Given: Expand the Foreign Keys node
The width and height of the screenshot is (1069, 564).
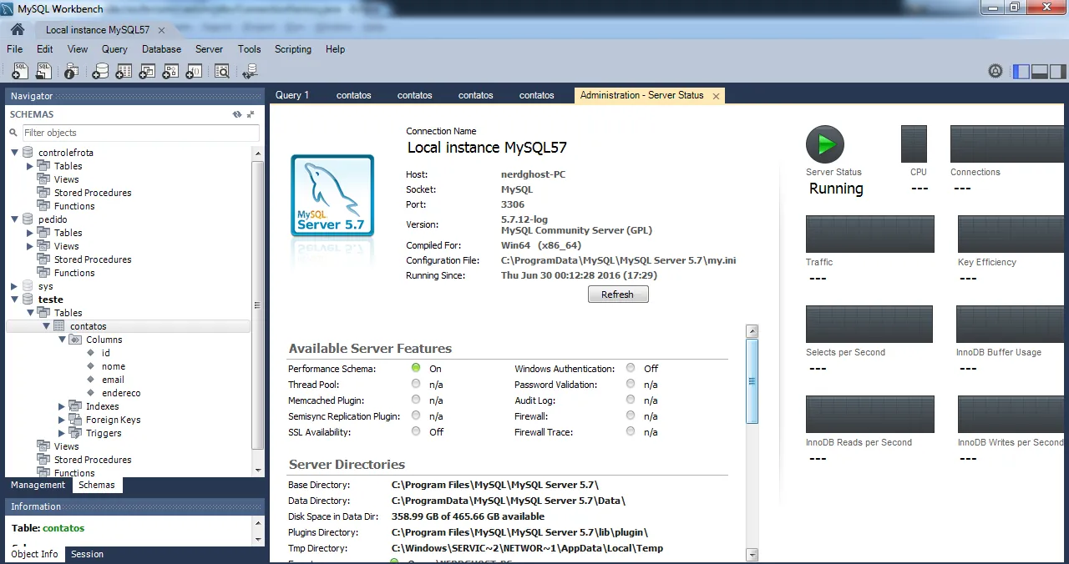Looking at the screenshot, I should 62,420.
